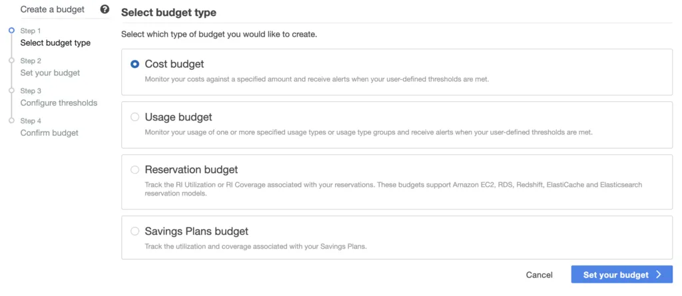Click the Step 3 circle indicator
This screenshot has width=682, height=296.
pyautogui.click(x=11, y=90)
